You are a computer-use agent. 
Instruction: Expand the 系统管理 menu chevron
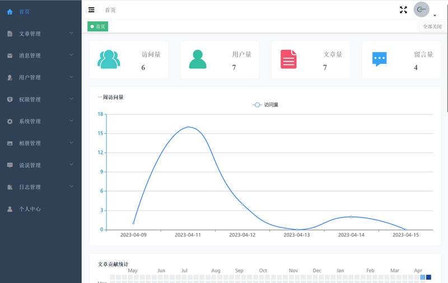[x=72, y=121]
